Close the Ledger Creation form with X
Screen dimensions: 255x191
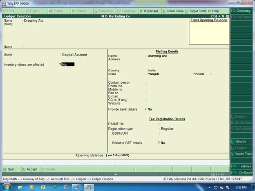tap(228, 16)
